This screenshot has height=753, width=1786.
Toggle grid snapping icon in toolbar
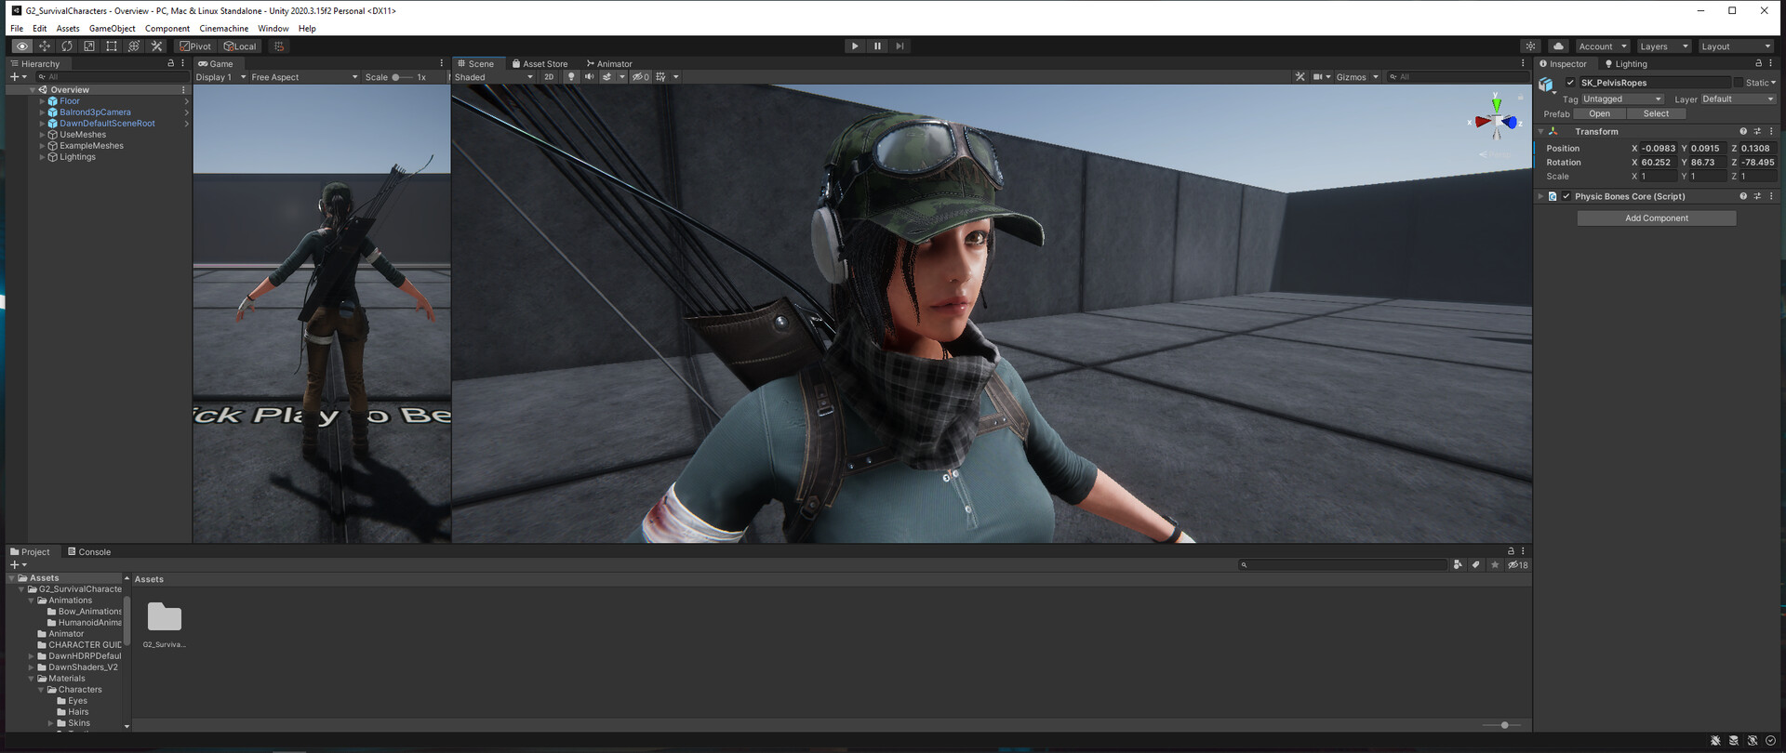click(x=279, y=46)
